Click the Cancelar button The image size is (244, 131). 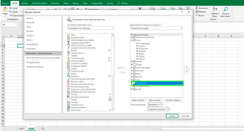(x=186, y=116)
